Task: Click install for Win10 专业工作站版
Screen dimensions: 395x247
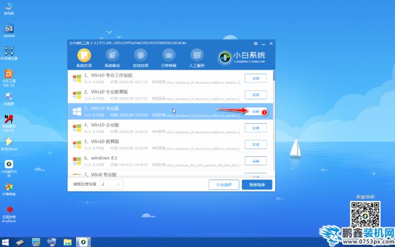Action: [256, 78]
